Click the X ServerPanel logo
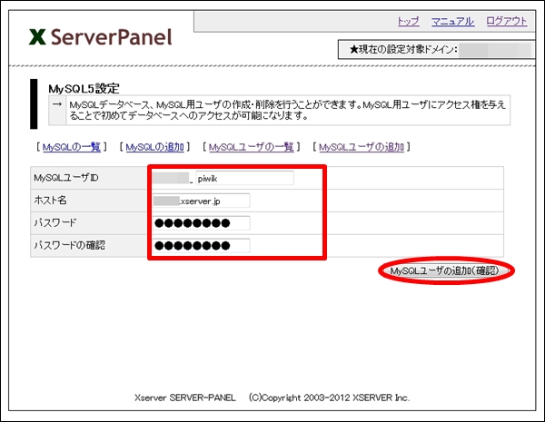This screenshot has width=545, height=422. tap(101, 37)
